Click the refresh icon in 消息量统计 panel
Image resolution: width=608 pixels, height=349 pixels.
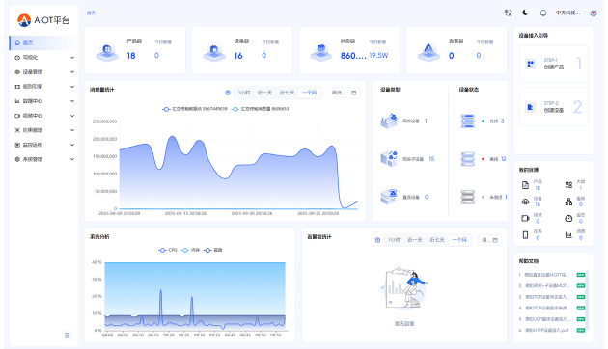tap(228, 93)
